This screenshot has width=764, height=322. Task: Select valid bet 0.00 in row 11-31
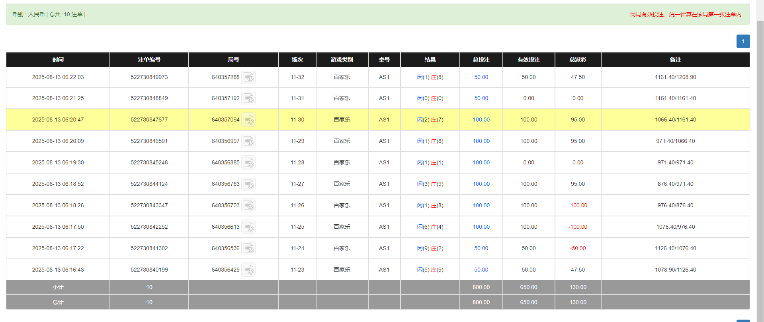pyautogui.click(x=529, y=98)
